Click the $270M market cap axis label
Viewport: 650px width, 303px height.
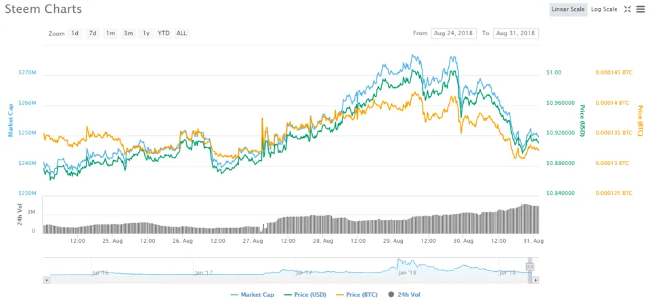(x=27, y=72)
